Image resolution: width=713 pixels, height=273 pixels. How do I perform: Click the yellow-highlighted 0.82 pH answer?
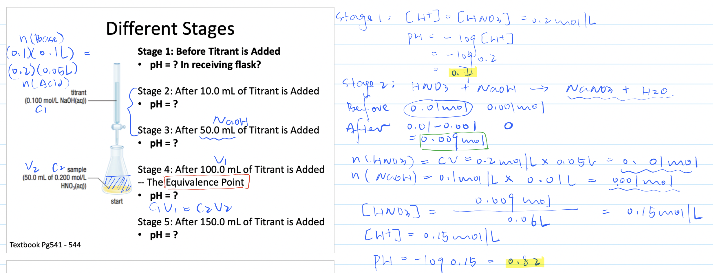pos(524,262)
